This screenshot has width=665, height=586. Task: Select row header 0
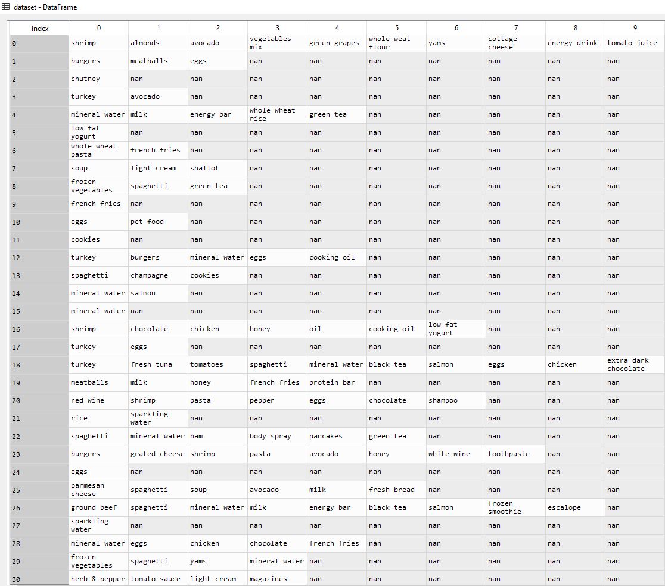(x=38, y=43)
